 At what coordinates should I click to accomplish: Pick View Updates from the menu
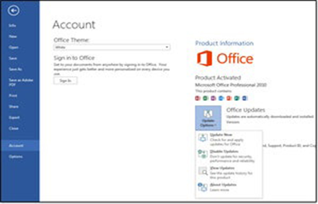click(229, 173)
